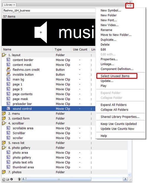Screen dimensions: 147x183
Task: Select the content border movie clip icon
Action: click(x=8, y=60)
